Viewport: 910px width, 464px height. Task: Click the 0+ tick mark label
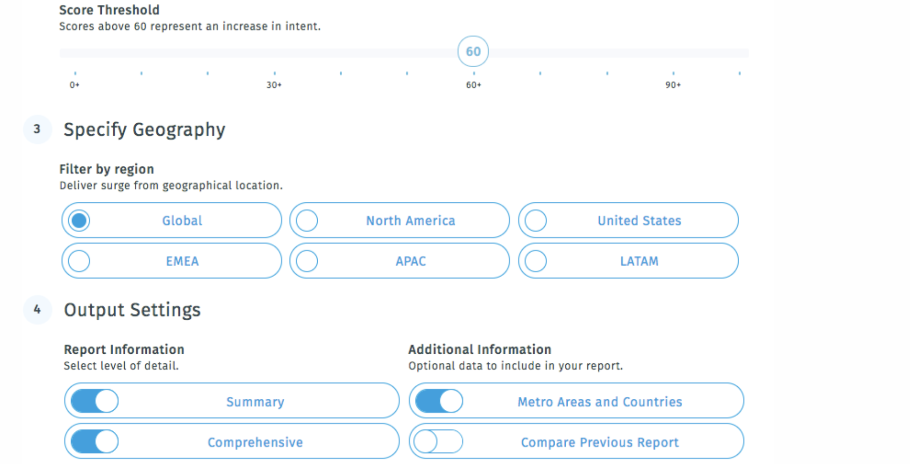[x=74, y=85]
